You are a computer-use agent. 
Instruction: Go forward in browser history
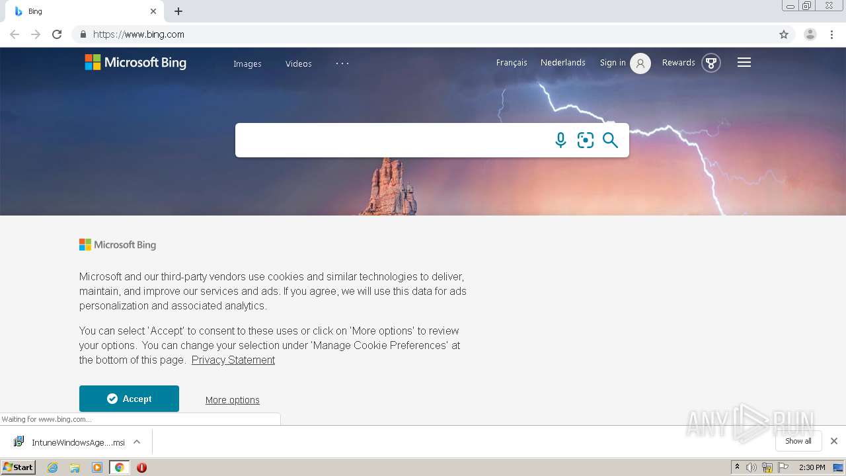point(36,34)
